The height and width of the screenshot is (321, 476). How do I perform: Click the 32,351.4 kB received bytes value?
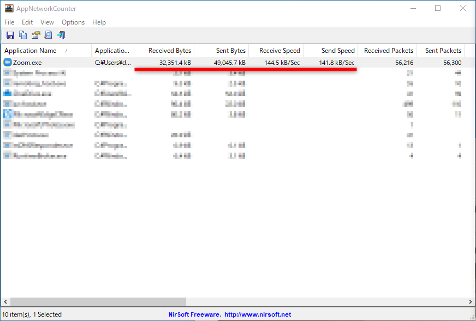point(175,63)
